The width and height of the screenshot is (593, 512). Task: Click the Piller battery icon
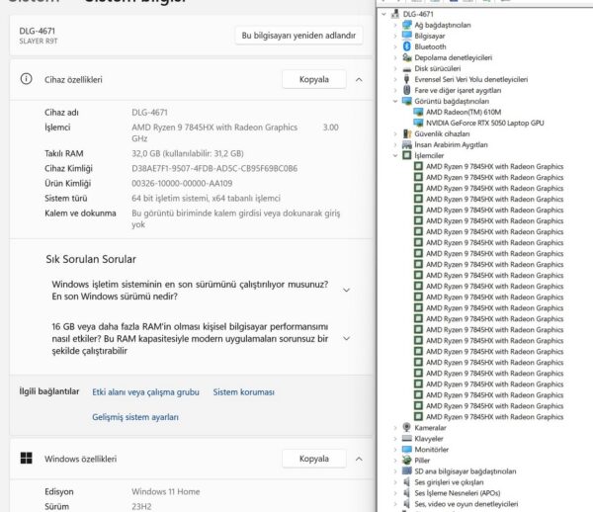[406, 460]
